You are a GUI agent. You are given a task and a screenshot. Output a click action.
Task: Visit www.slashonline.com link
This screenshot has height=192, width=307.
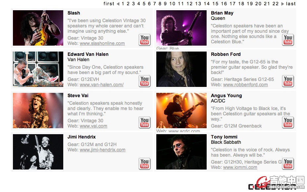102,43
